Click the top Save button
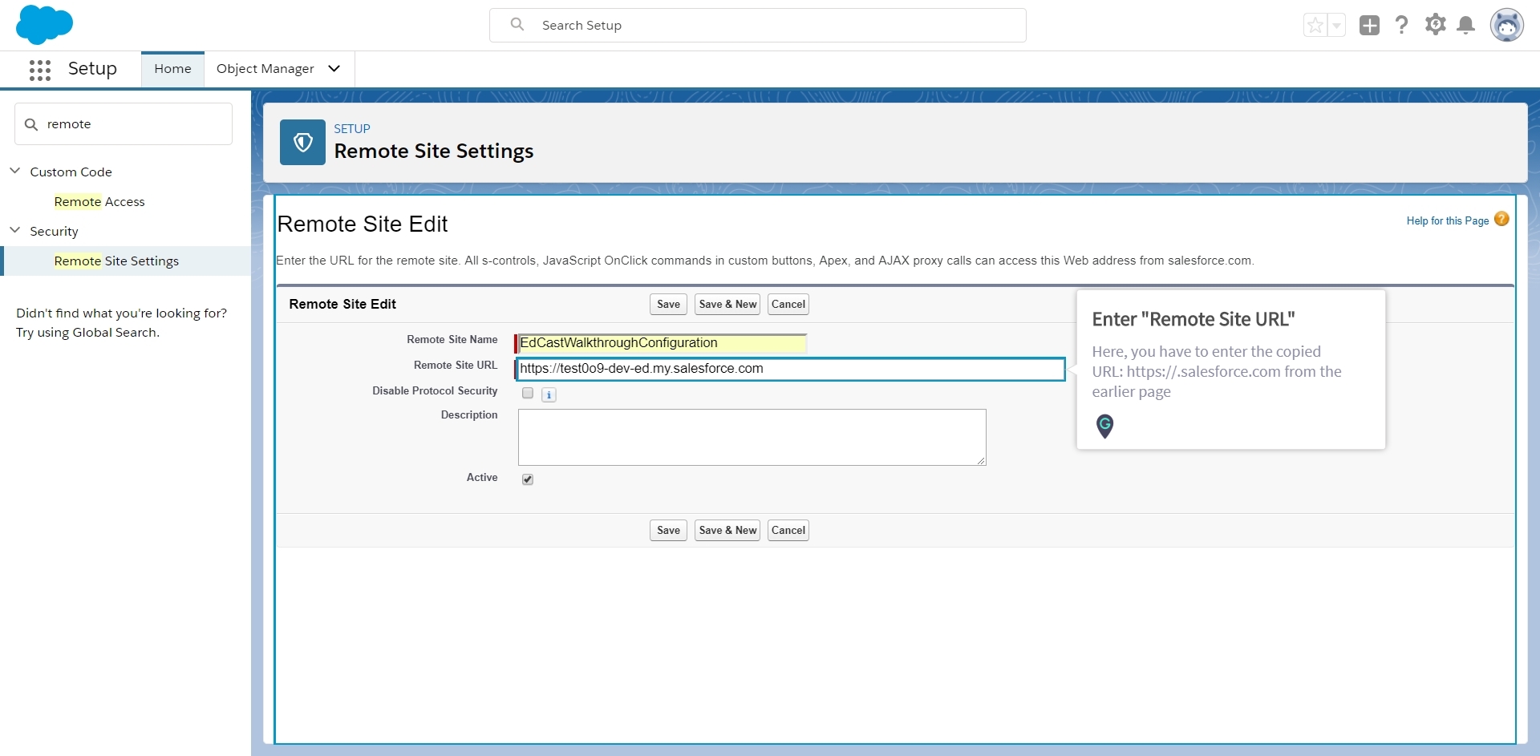The height and width of the screenshot is (756, 1540). tap(668, 305)
